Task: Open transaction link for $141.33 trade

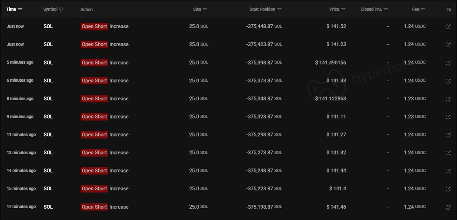Action: [448, 81]
